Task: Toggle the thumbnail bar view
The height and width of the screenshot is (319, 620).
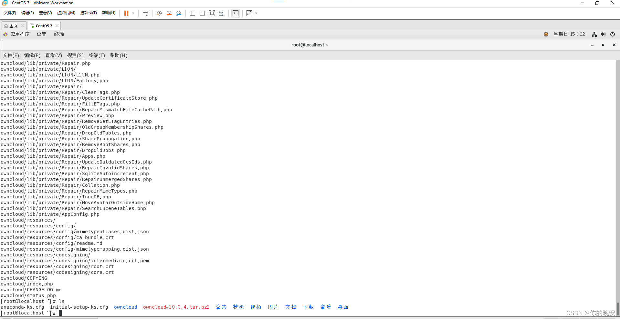Action: [x=202, y=13]
